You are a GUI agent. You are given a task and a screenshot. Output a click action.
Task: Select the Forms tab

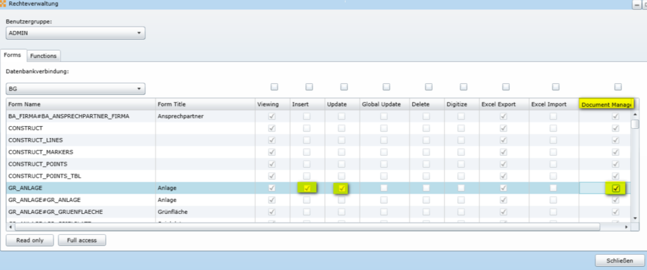click(13, 56)
